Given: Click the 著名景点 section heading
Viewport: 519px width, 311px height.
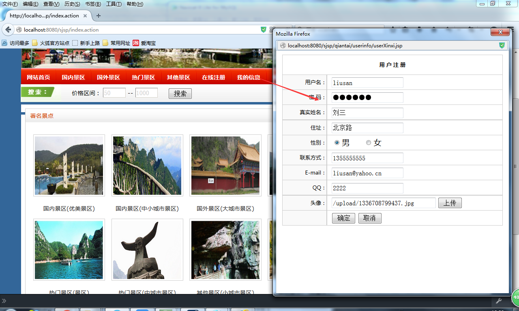Looking at the screenshot, I should 41,116.
